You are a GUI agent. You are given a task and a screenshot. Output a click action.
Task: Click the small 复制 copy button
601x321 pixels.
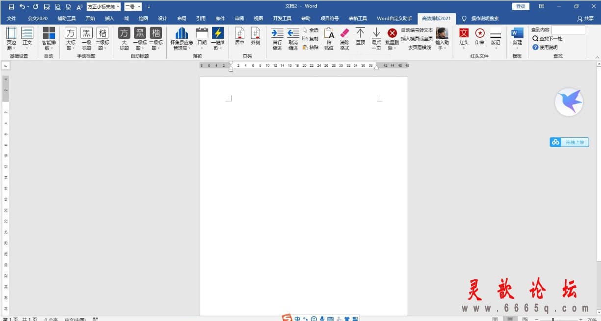click(x=311, y=39)
